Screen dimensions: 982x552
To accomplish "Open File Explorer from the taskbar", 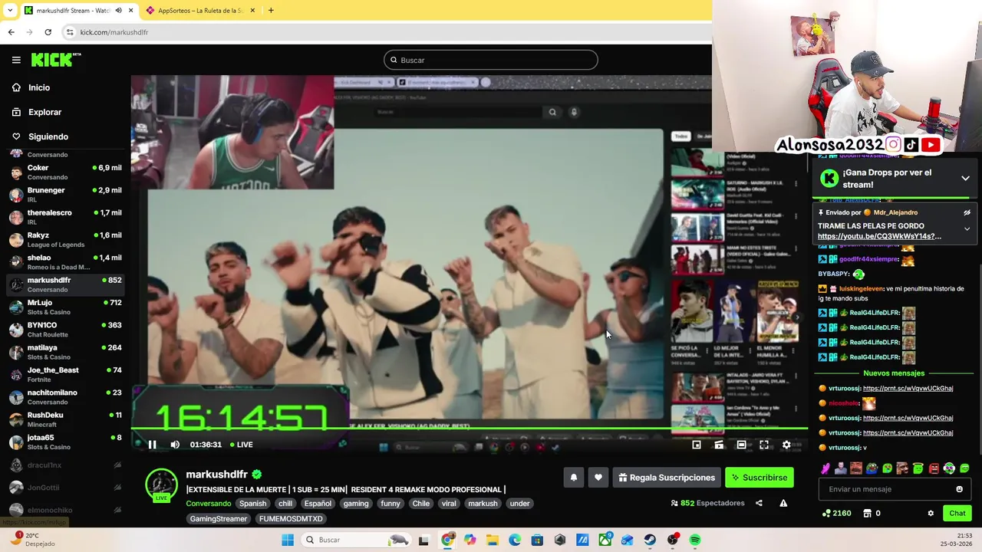I will [x=492, y=540].
